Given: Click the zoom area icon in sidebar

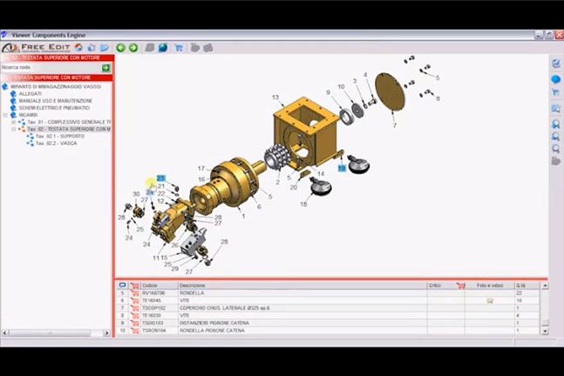Looking at the screenshot, I should (x=556, y=108).
